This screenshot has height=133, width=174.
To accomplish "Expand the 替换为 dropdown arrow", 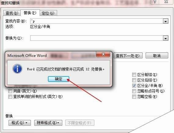I will 165,38.
